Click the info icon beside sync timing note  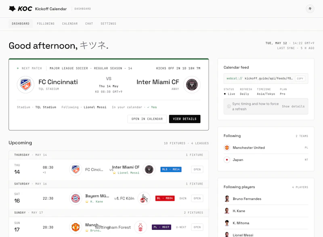click(229, 107)
